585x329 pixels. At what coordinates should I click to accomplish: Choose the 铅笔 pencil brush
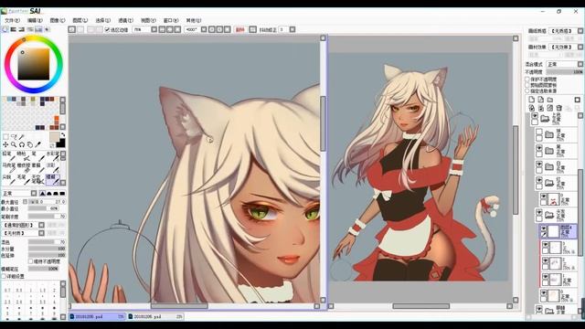pyautogui.click(x=8, y=156)
